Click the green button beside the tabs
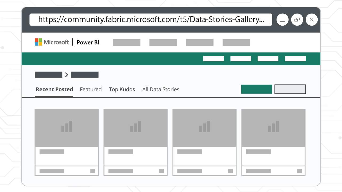342x192 pixels. (x=256, y=89)
